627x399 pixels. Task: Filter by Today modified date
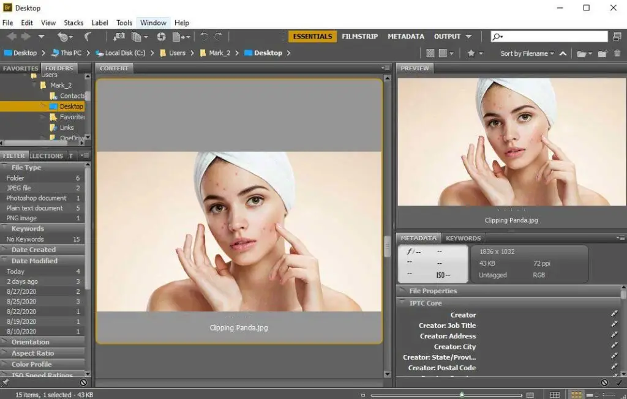(42, 272)
